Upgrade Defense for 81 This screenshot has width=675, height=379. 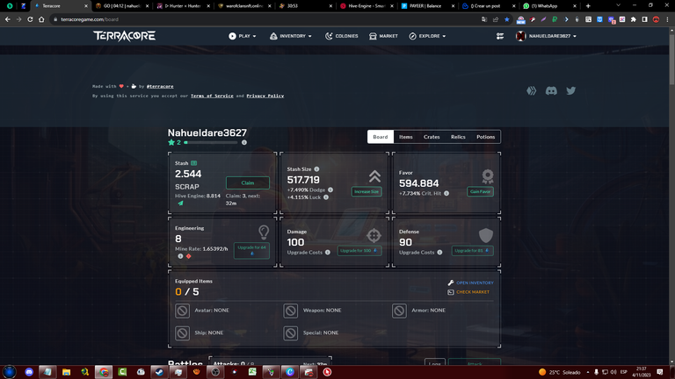(472, 251)
